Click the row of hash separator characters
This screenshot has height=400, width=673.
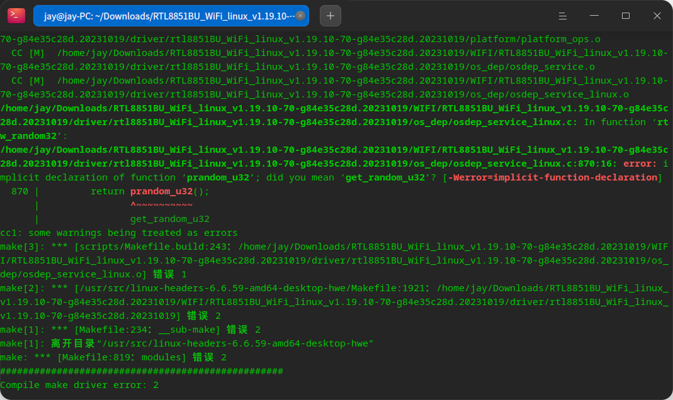[x=142, y=371]
